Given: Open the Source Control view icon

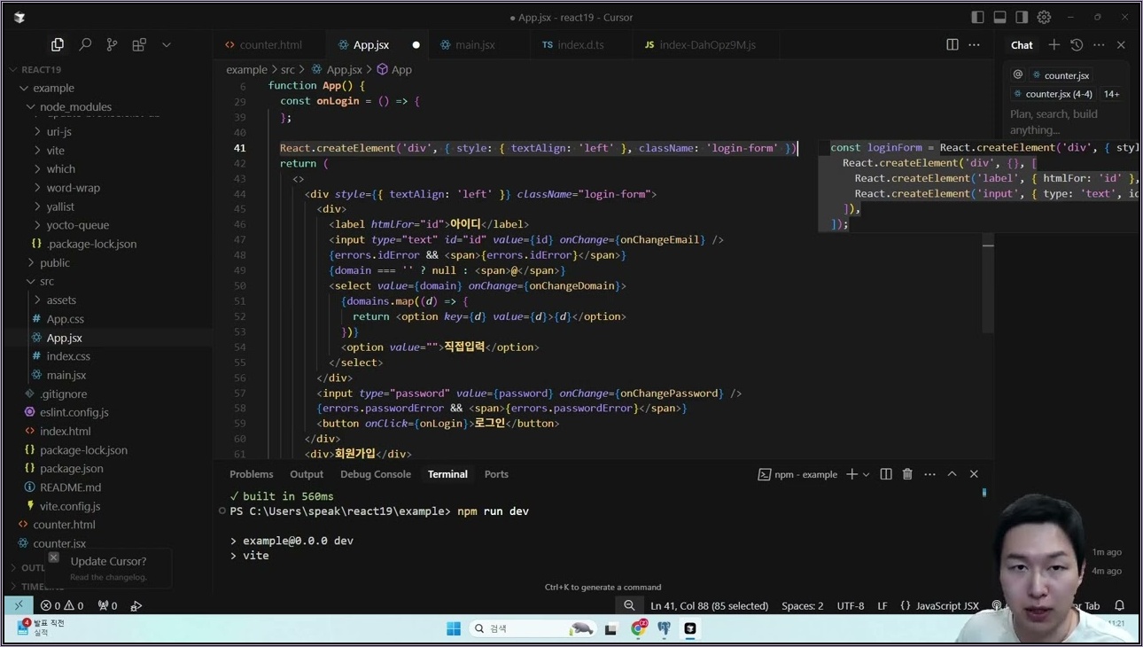Looking at the screenshot, I should (112, 44).
